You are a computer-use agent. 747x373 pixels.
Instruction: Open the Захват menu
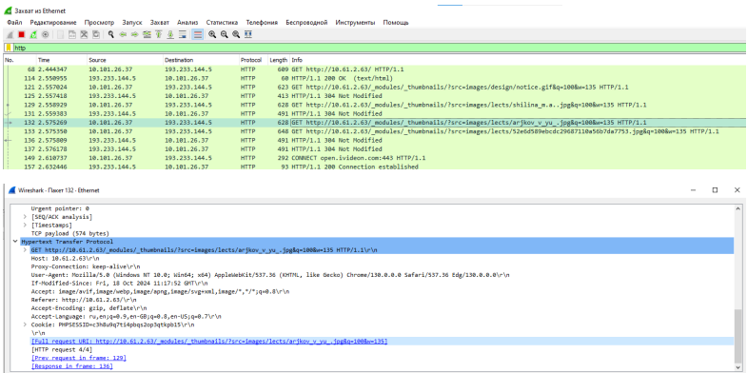point(160,23)
